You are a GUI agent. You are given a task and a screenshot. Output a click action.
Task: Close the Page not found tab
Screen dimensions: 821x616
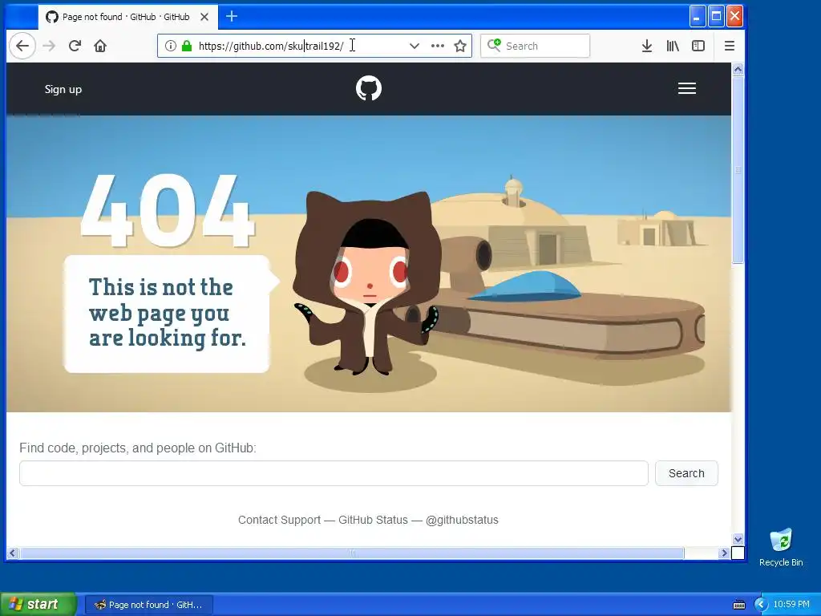204,17
